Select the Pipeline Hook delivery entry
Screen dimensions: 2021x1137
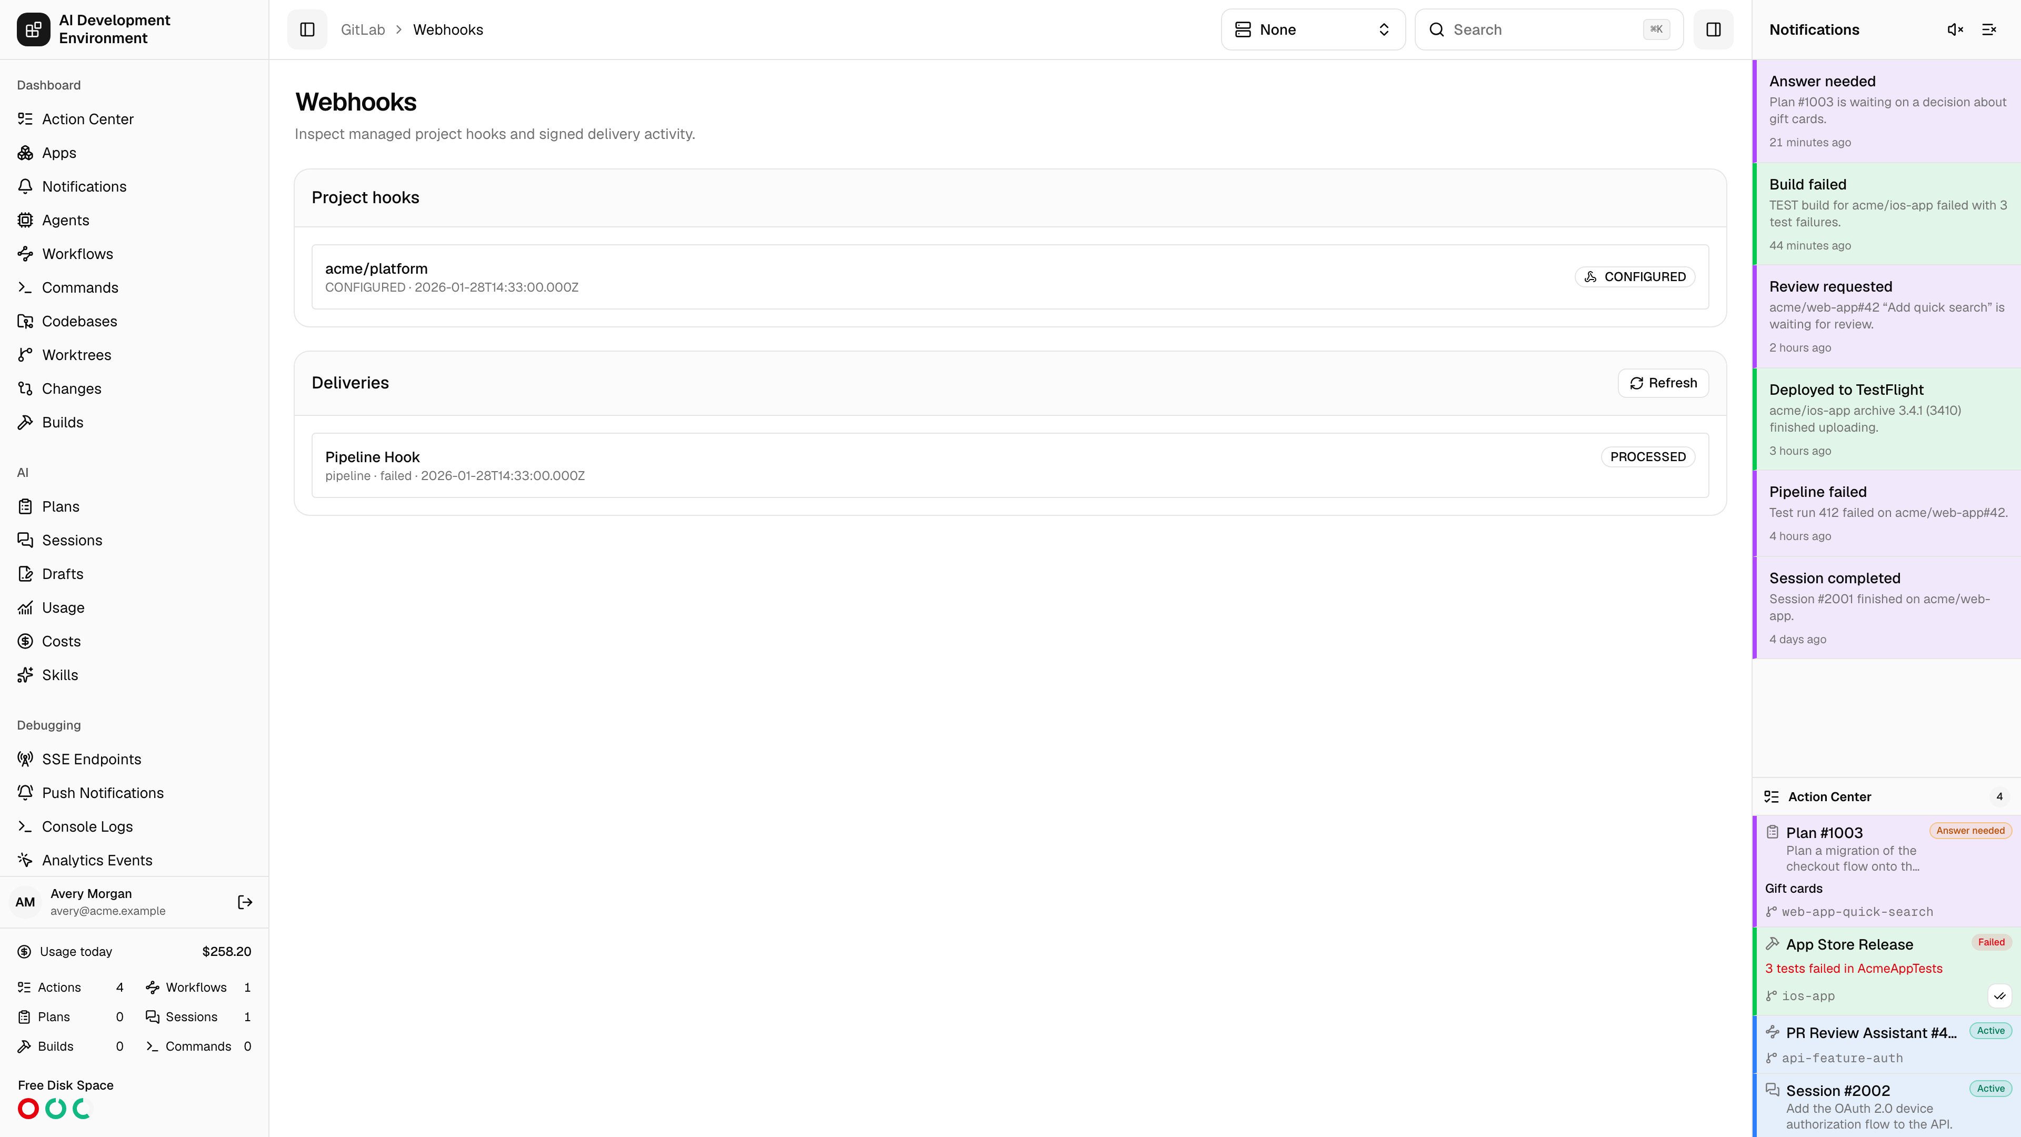coord(1010,465)
